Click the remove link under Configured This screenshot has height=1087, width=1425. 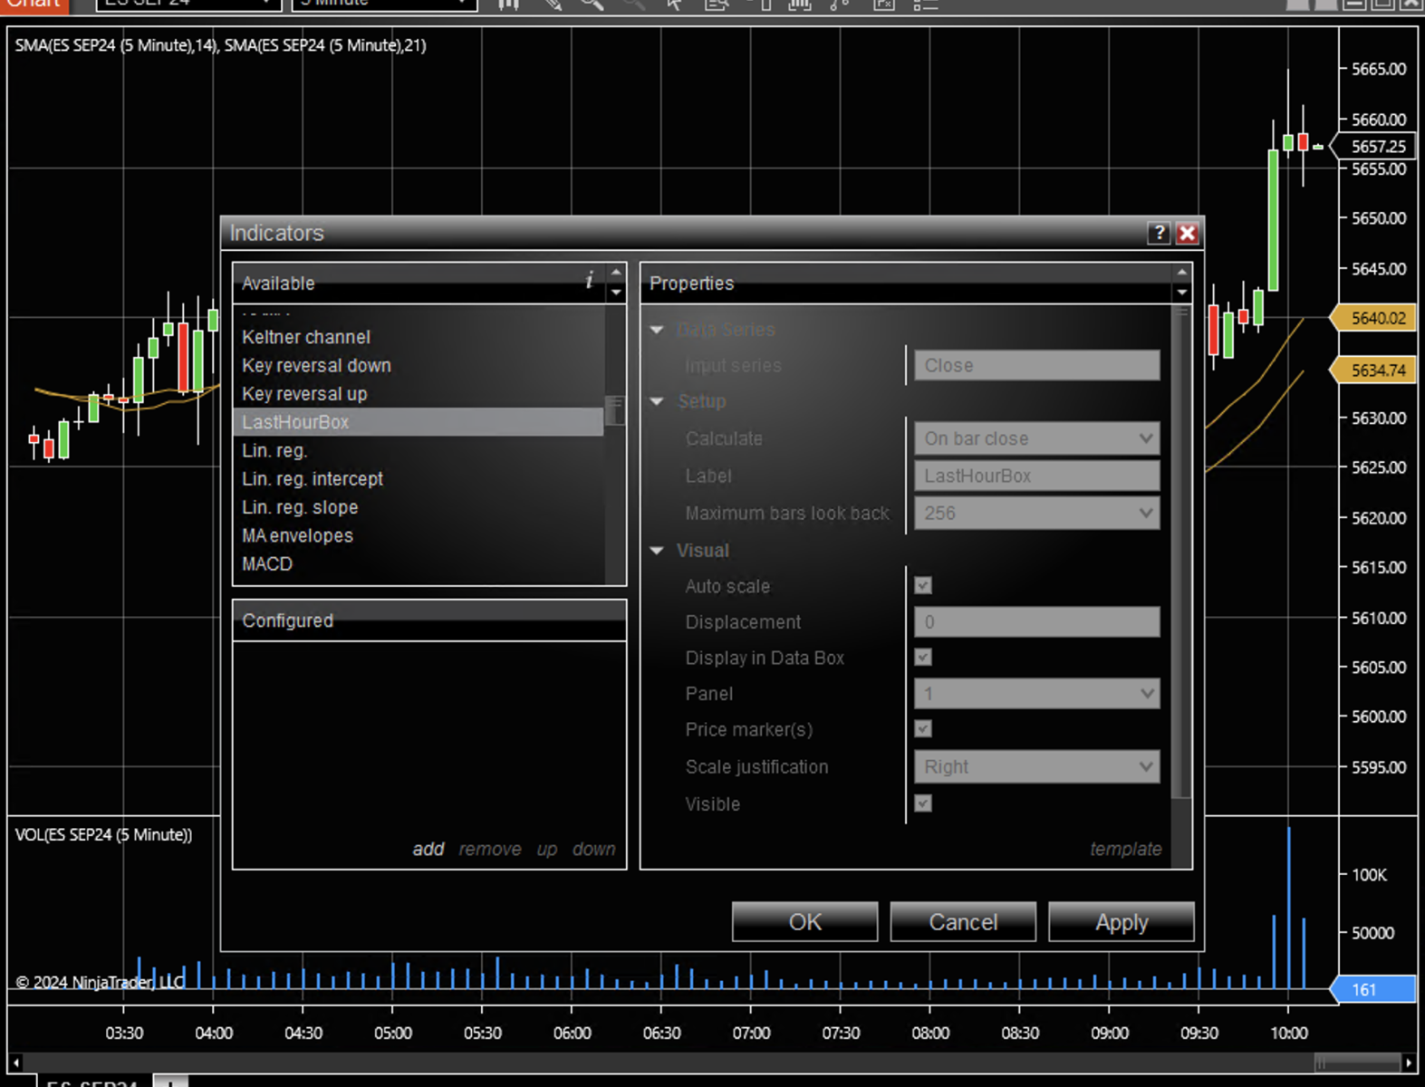click(x=490, y=849)
